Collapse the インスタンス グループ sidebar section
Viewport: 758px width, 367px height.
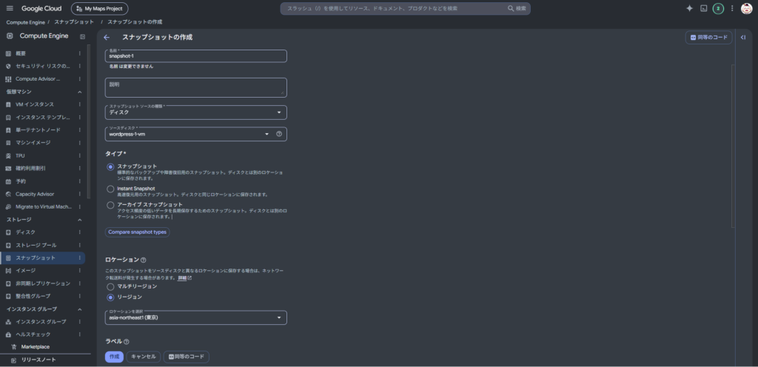tap(80, 309)
